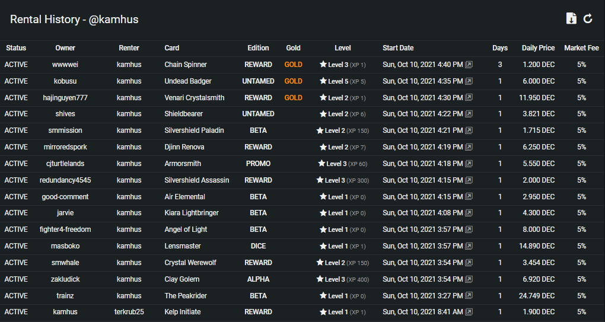Sort table by Start Date column
Viewport: 605px width, 322px height.
coord(398,48)
